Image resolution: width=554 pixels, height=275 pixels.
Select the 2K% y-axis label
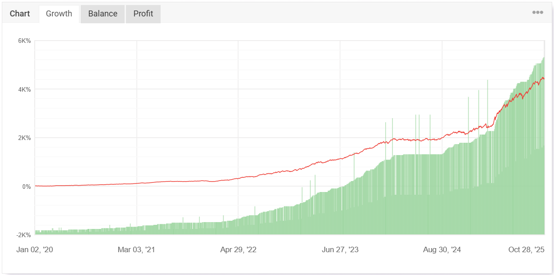(x=24, y=138)
